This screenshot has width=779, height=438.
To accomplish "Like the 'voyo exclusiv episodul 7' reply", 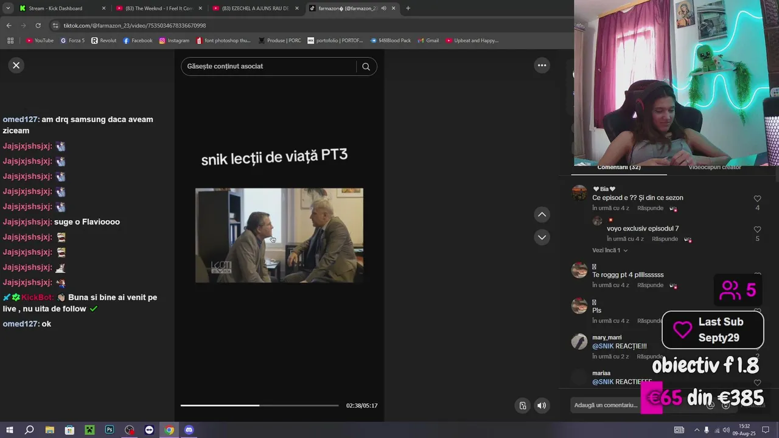I will (758, 229).
